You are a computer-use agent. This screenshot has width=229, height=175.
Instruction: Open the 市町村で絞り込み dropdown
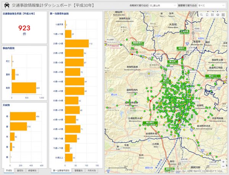click(161, 6)
